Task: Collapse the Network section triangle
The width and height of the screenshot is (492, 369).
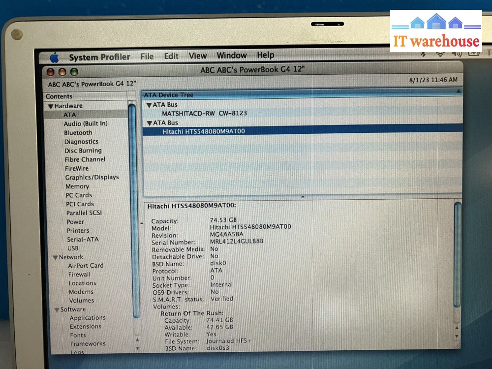Action: (x=55, y=257)
